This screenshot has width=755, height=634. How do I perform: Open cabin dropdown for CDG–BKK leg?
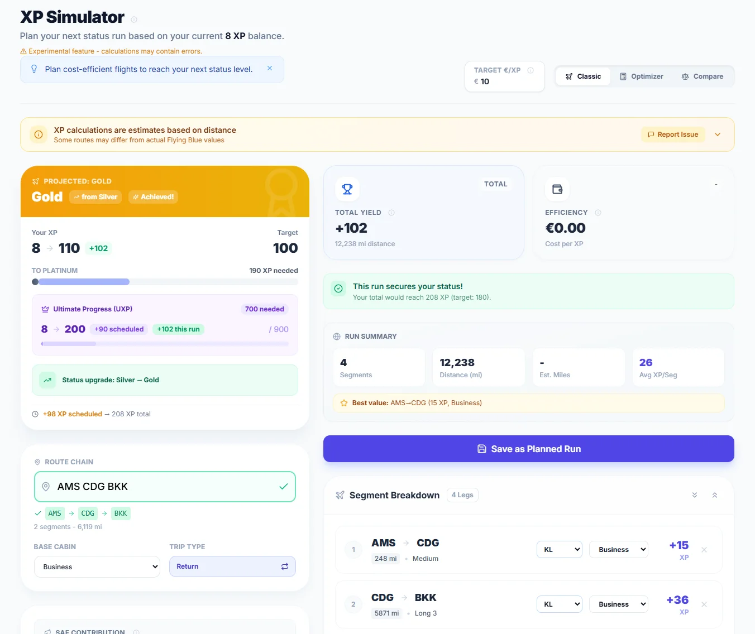[x=619, y=604]
